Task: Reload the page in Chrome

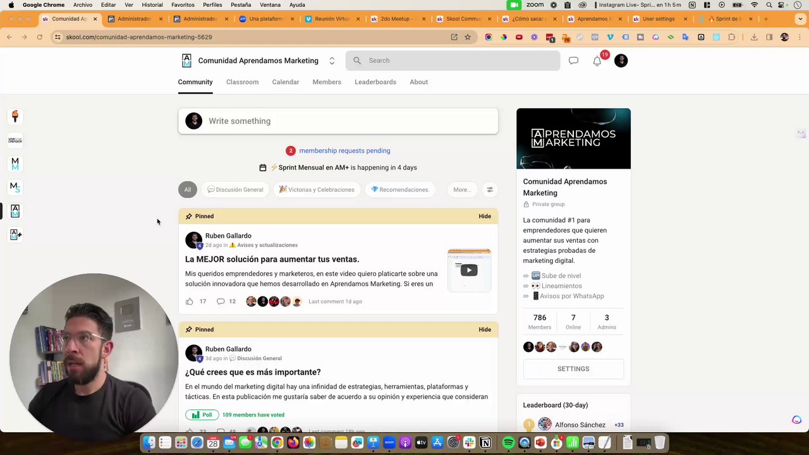Action: (x=39, y=37)
